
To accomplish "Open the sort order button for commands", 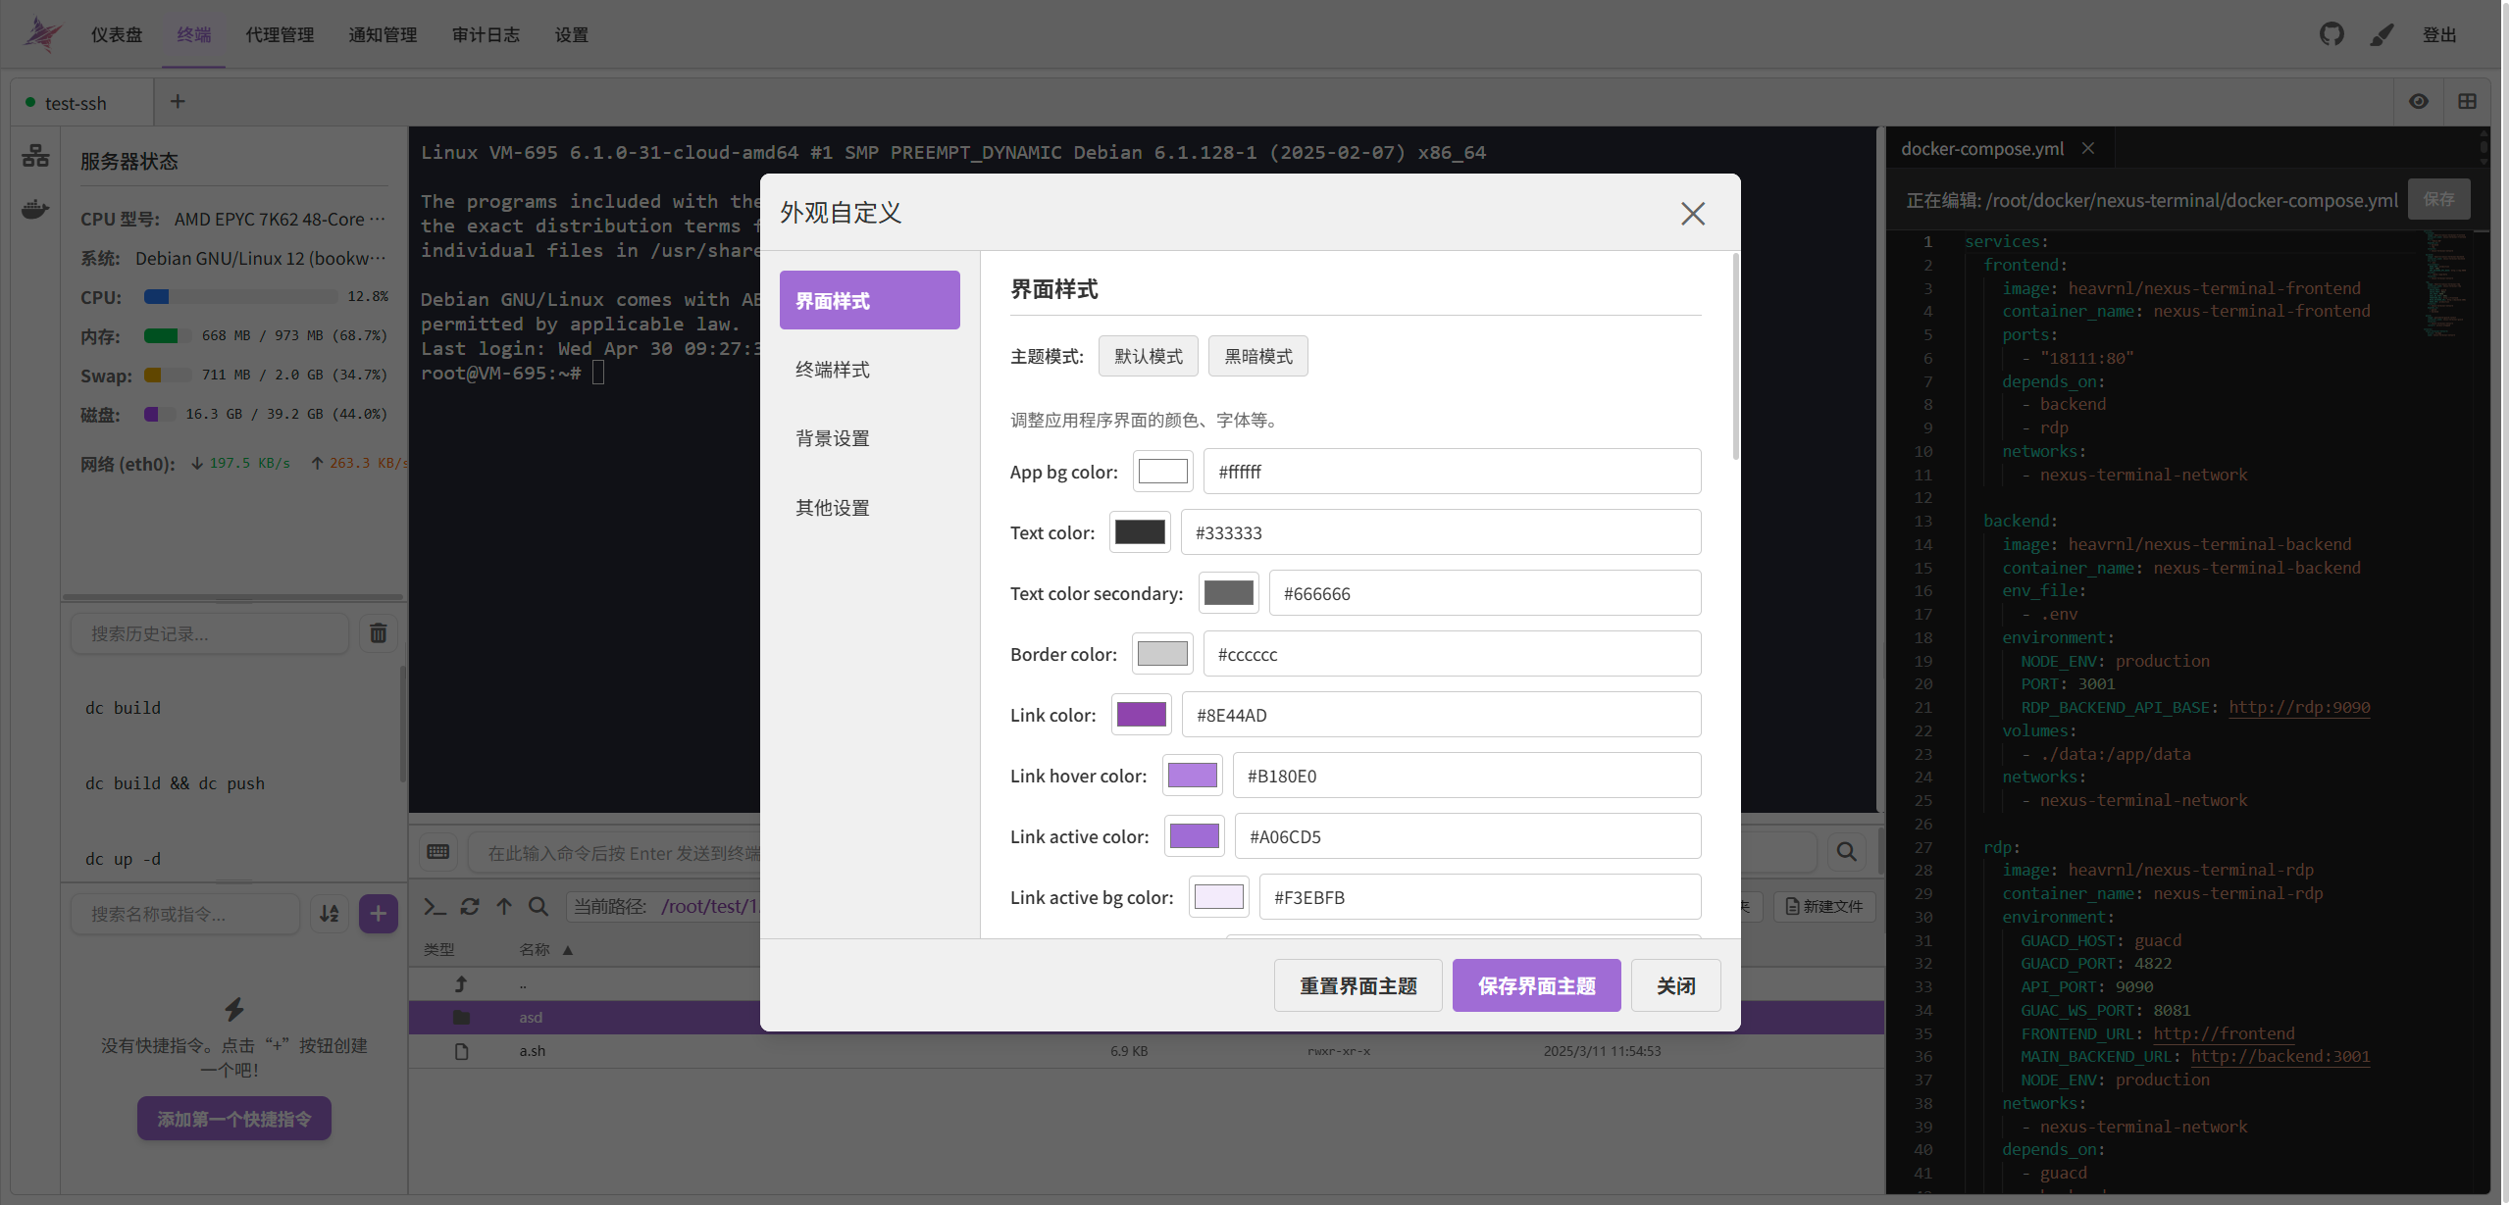I will (330, 914).
